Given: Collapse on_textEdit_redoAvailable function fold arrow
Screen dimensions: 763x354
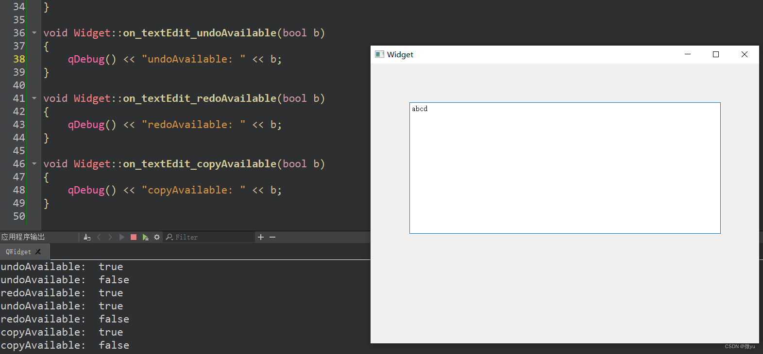Looking at the screenshot, I should tap(34, 98).
